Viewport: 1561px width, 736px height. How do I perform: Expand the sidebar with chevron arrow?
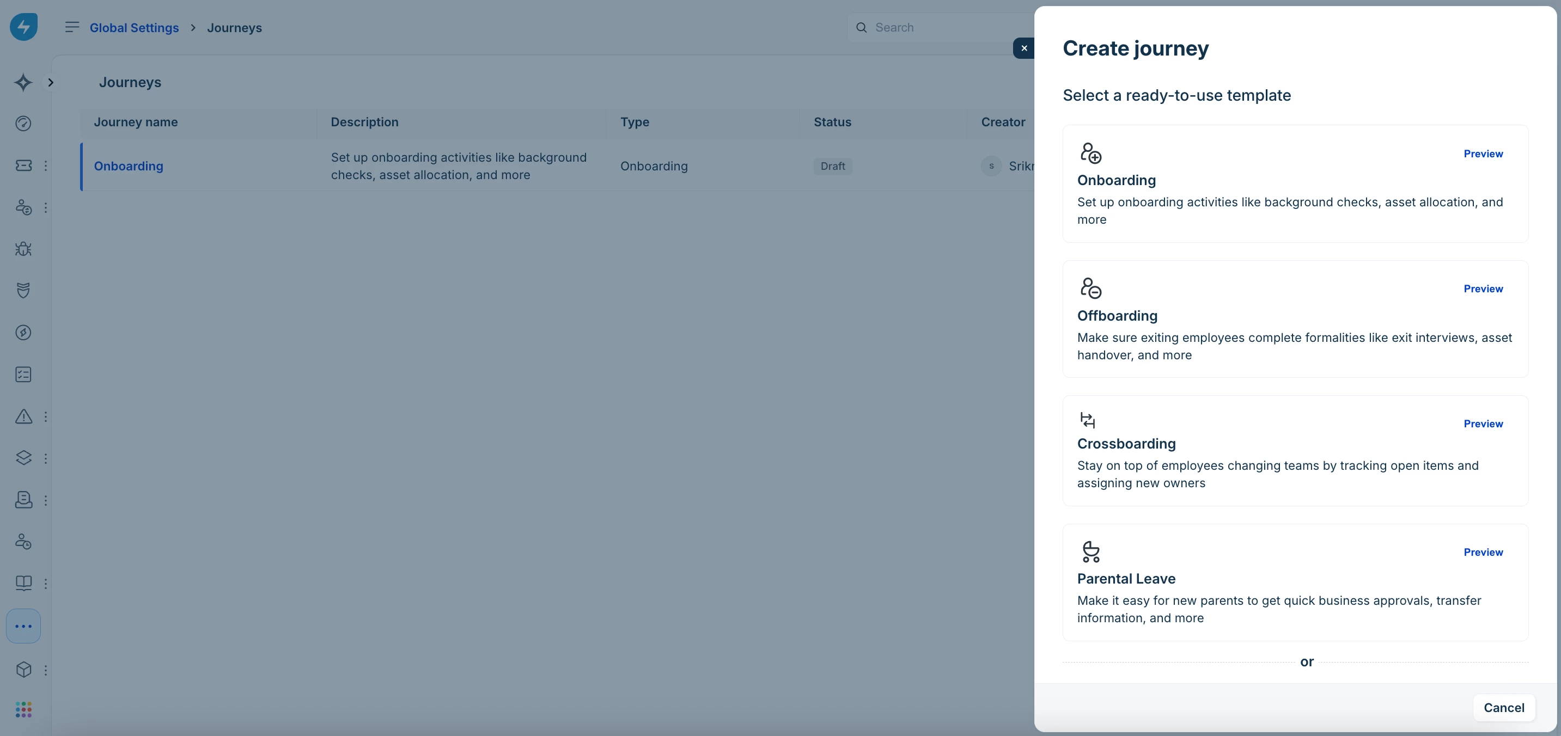[x=51, y=82]
